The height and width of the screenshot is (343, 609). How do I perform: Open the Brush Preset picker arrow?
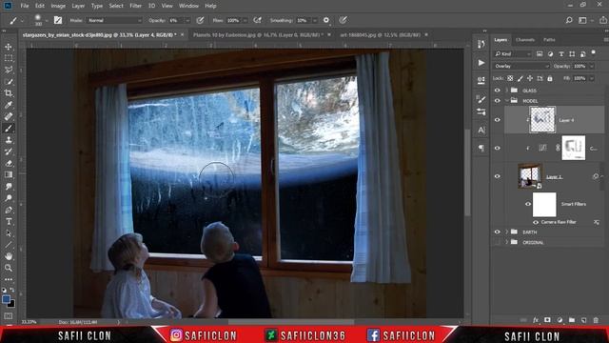[x=47, y=20]
